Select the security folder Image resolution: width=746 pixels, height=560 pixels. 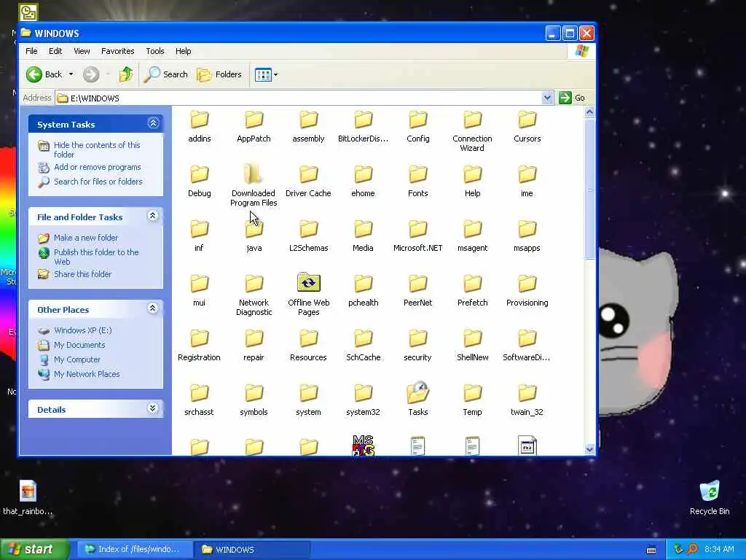pyautogui.click(x=417, y=345)
